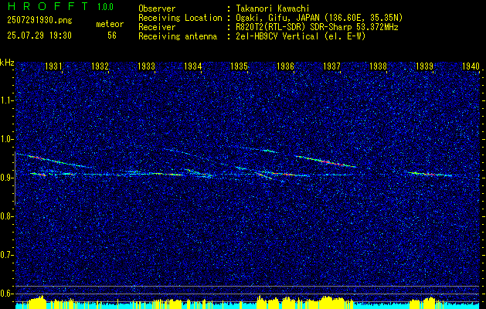
Task: Click the Receiving antenna label
Action: tap(178, 36)
